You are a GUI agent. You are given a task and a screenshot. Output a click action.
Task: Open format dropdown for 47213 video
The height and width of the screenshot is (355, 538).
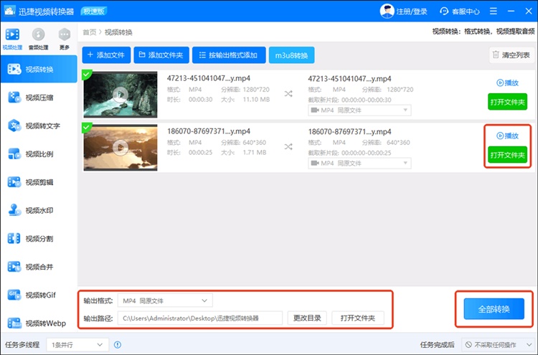pyautogui.click(x=359, y=110)
